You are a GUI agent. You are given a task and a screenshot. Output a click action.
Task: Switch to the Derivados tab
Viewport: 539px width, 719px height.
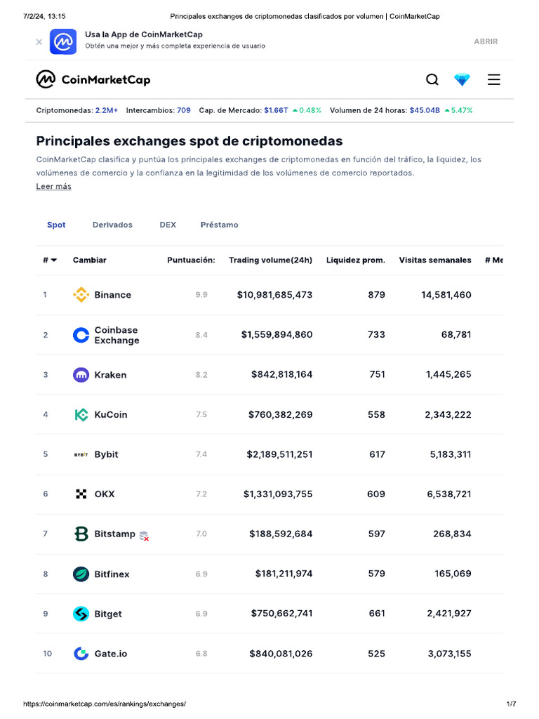112,225
